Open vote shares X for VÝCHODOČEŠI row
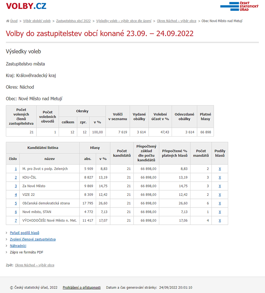 220,220
